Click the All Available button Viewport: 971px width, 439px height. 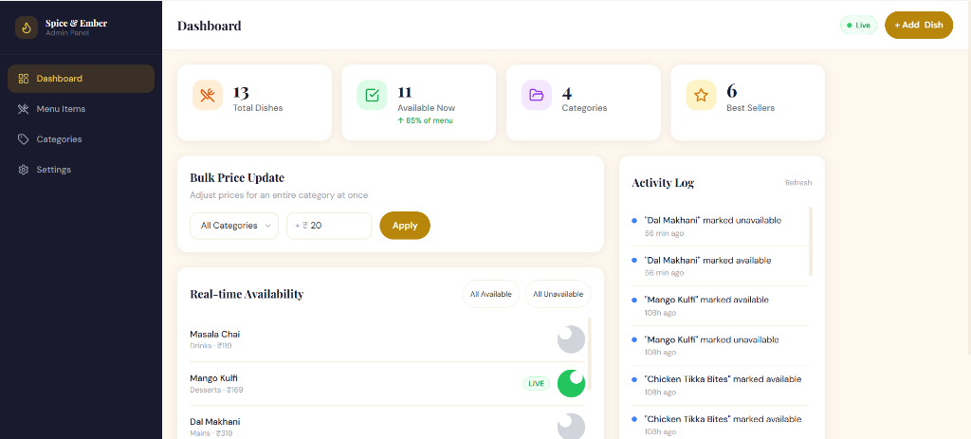491,294
